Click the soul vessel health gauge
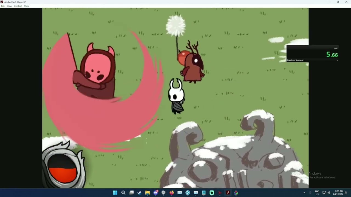 [x=64, y=165]
